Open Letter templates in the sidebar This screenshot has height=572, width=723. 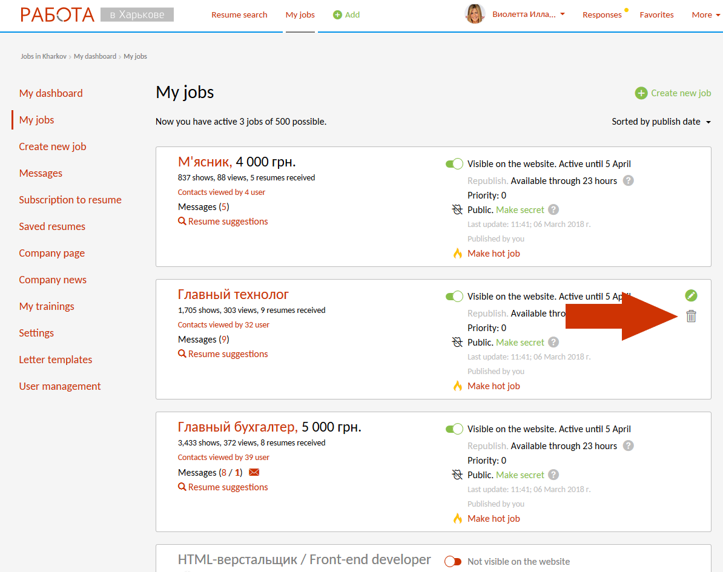pos(56,360)
